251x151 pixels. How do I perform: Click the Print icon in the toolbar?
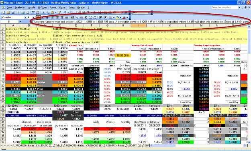tap(23, 12)
